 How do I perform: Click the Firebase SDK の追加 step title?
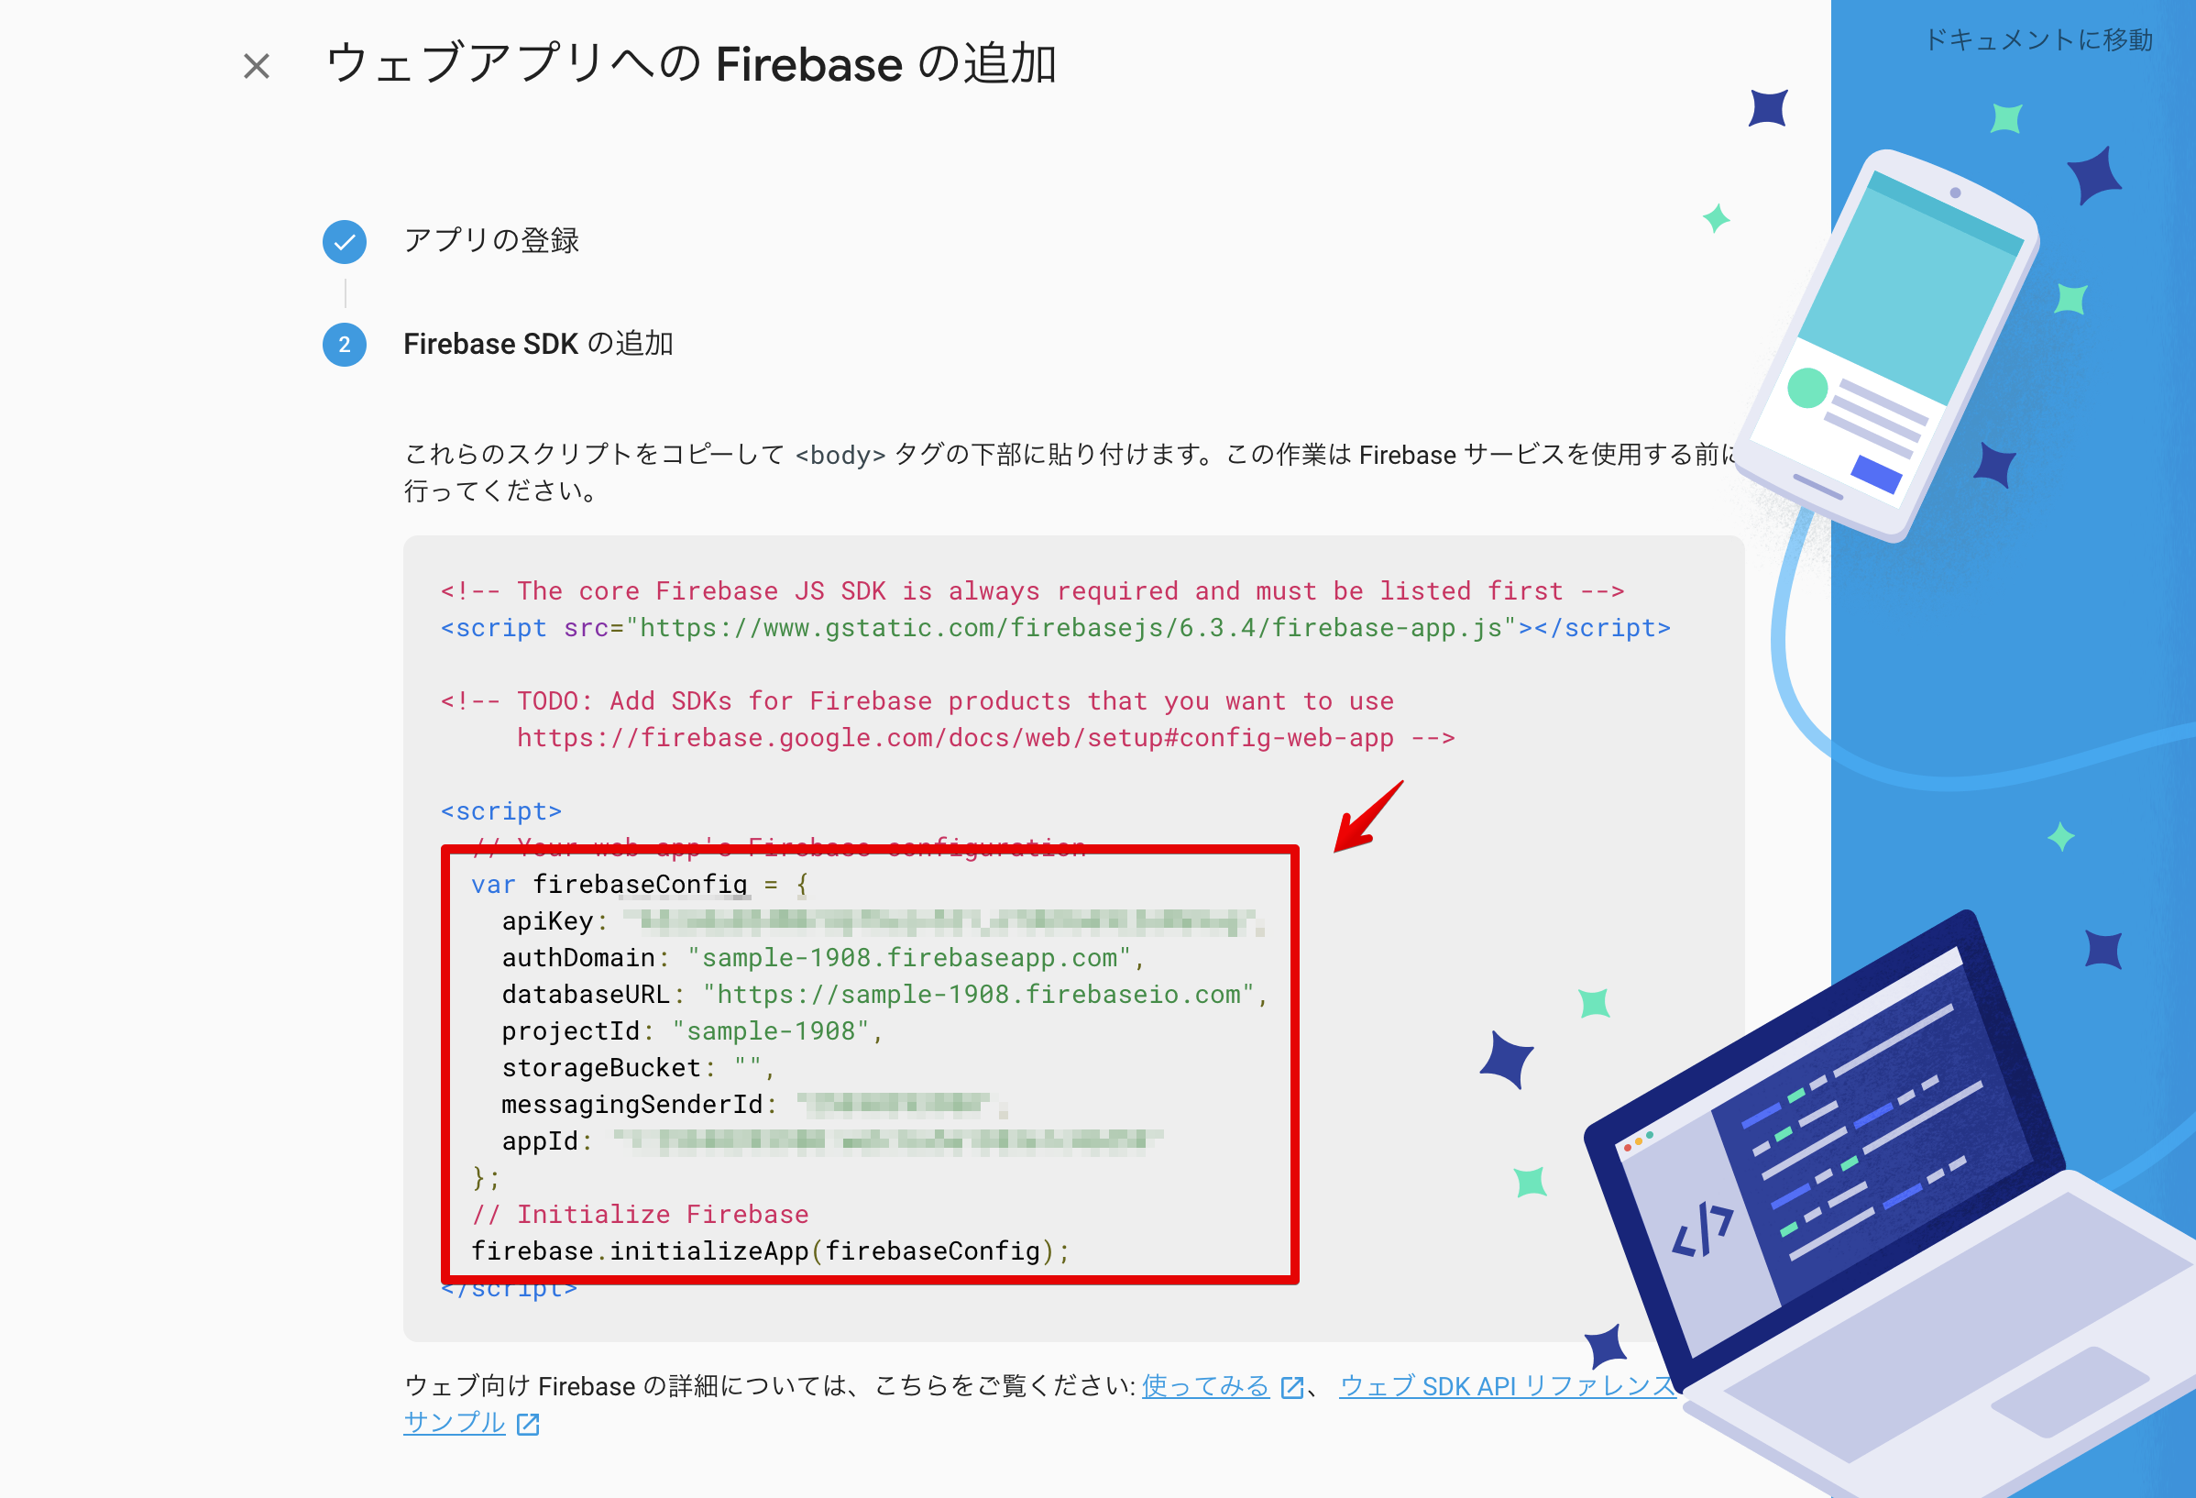[539, 344]
